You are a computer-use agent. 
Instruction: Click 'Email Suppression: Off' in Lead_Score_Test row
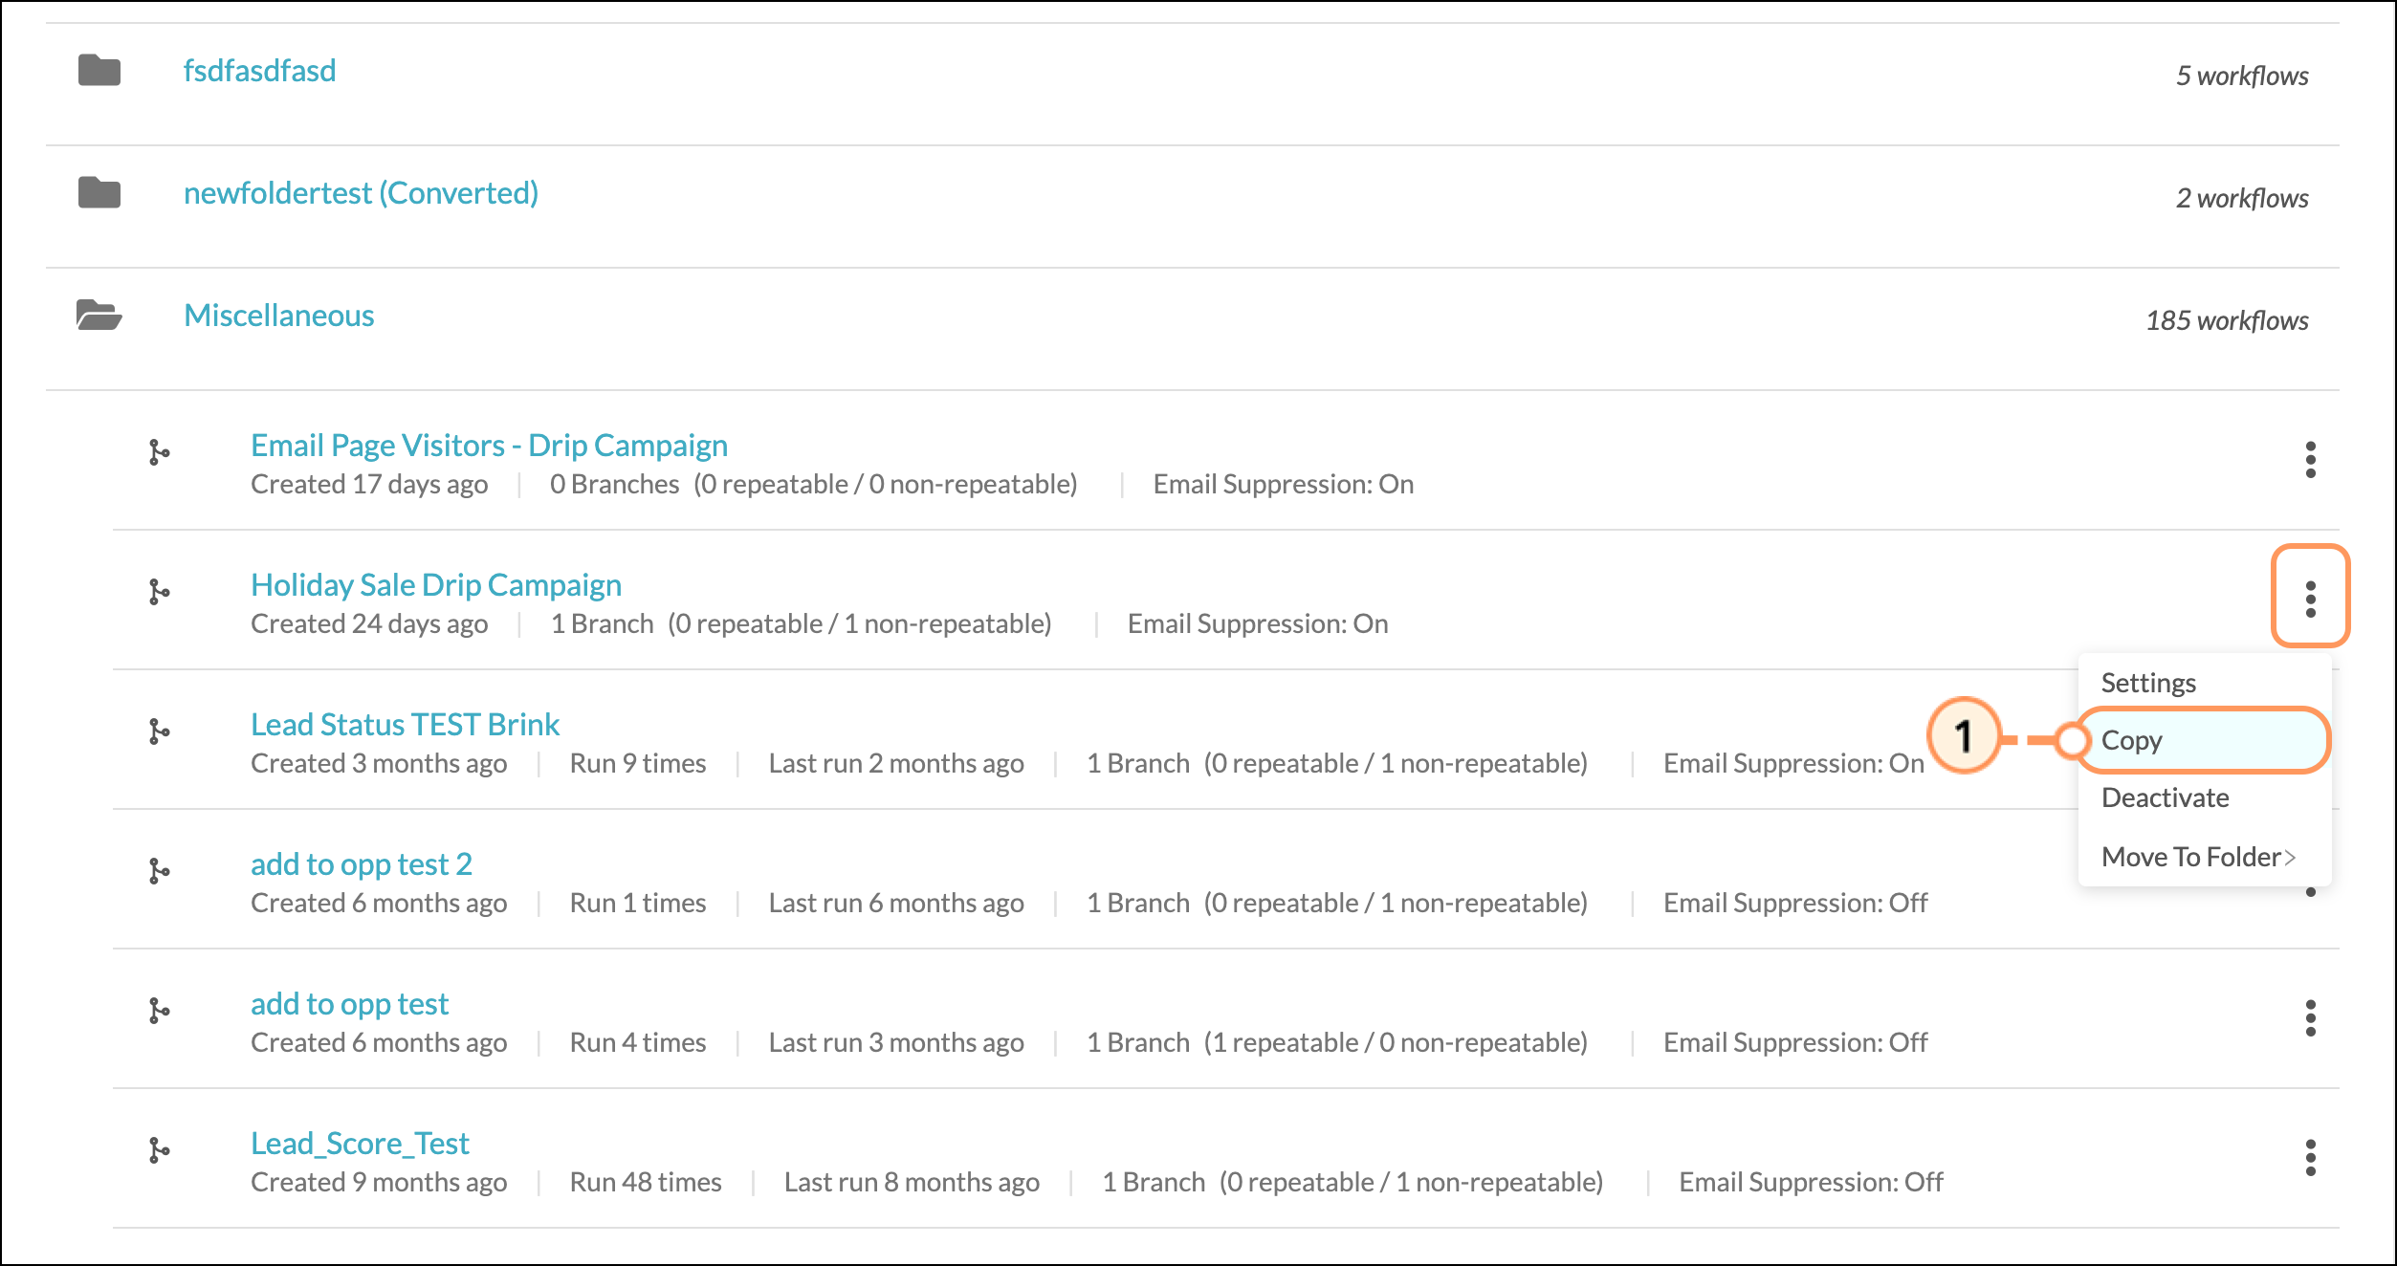coord(1811,1183)
